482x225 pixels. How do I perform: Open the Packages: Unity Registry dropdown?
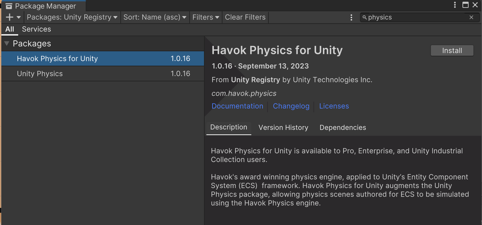(72, 17)
